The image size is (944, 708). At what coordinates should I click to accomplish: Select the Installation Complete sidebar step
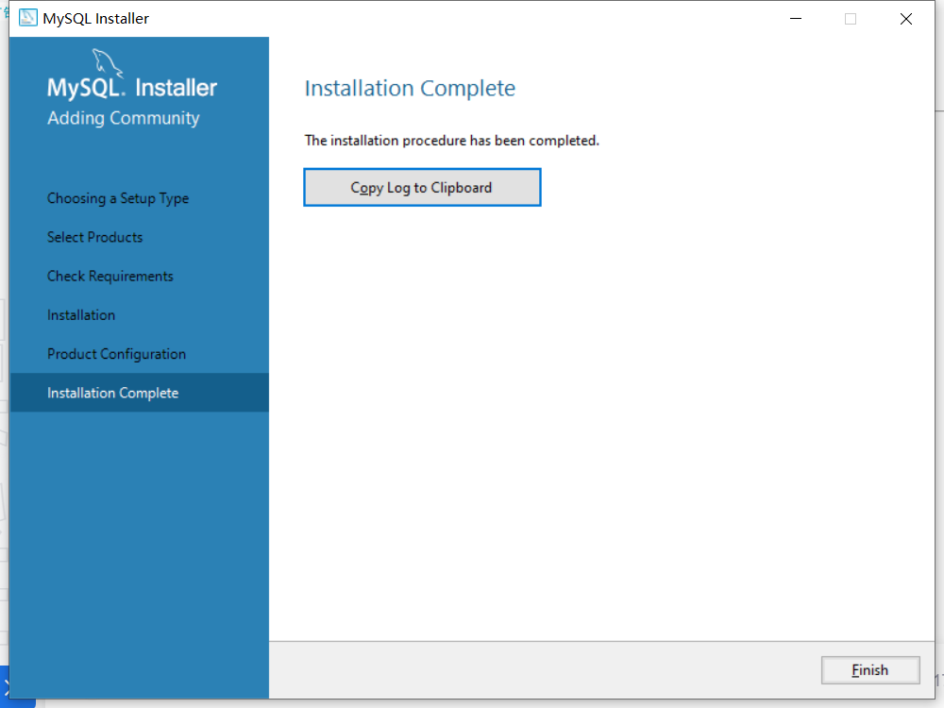click(x=140, y=393)
